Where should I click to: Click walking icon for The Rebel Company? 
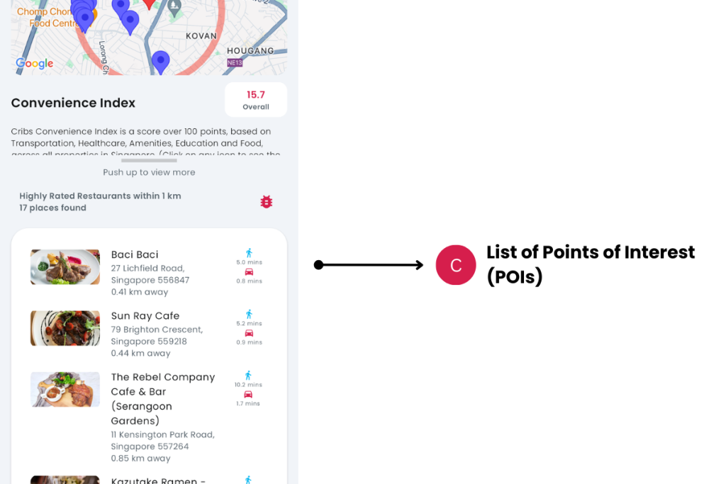[x=248, y=376]
